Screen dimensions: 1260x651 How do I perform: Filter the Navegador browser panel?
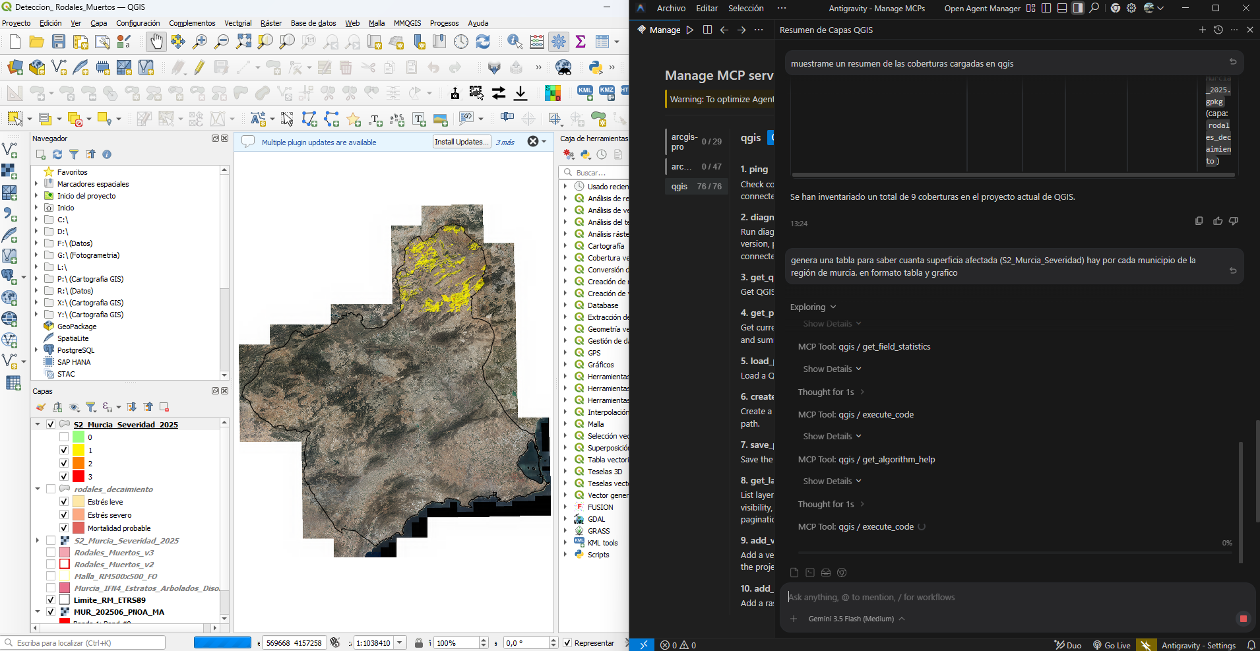pos(74,154)
